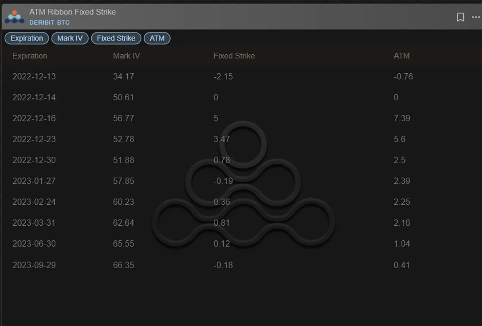Click the Mark IV value 50.61
Image resolution: width=482 pixels, height=326 pixels.
click(124, 97)
